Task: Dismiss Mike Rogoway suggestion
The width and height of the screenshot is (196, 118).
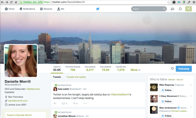Action: pos(190,85)
